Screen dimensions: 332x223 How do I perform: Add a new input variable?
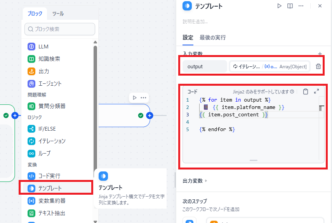pos(320,54)
